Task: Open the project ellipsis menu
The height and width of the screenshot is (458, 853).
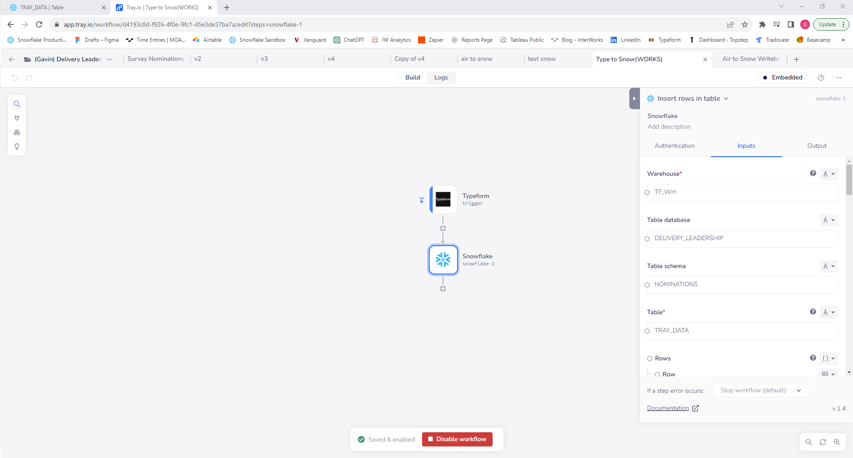Action: tap(110, 59)
